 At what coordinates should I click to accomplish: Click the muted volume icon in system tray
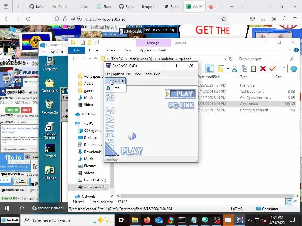coord(264,220)
